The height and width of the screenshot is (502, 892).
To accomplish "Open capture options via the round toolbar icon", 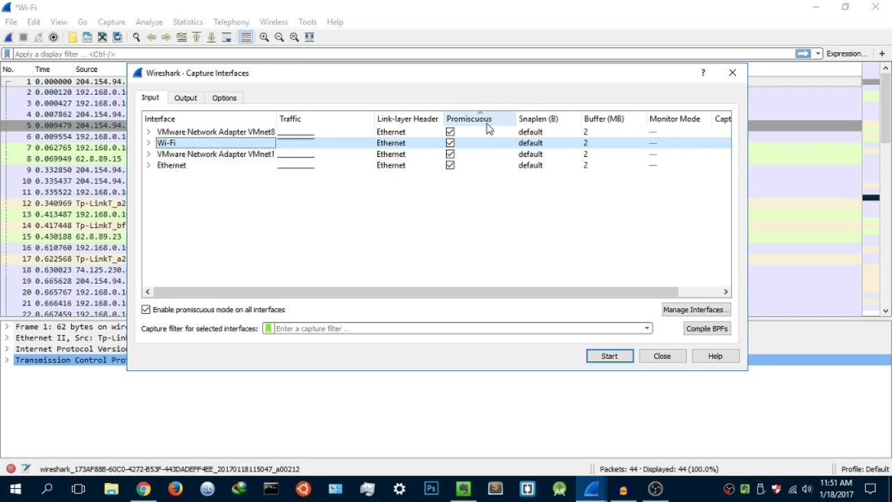I will 54,38.
